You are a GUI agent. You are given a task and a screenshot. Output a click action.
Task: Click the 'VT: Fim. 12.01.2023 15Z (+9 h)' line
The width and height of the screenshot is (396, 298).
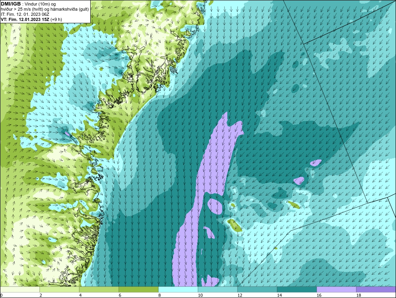pos(31,19)
